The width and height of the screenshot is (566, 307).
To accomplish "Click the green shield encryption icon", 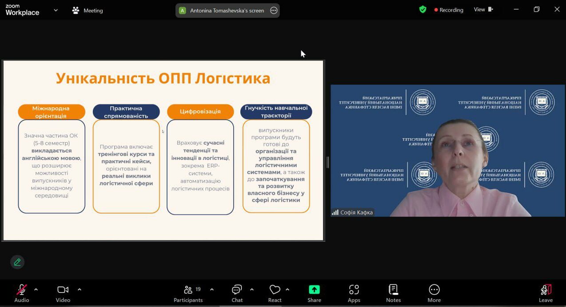I will click(423, 10).
